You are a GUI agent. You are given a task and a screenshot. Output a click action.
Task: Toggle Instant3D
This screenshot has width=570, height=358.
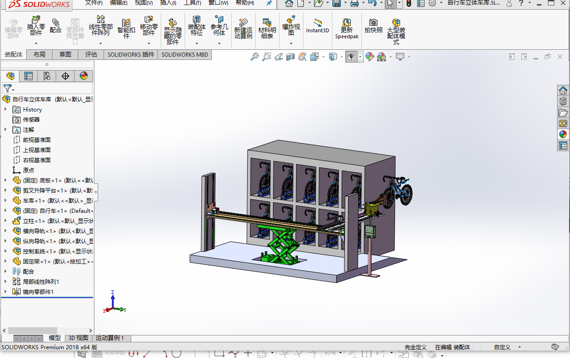pos(318,26)
